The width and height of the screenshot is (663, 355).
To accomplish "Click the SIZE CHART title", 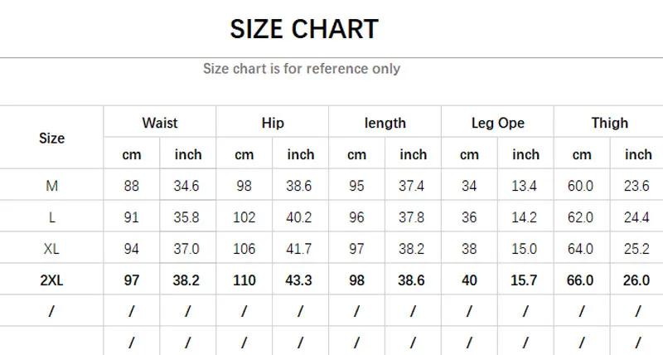I will (303, 29).
